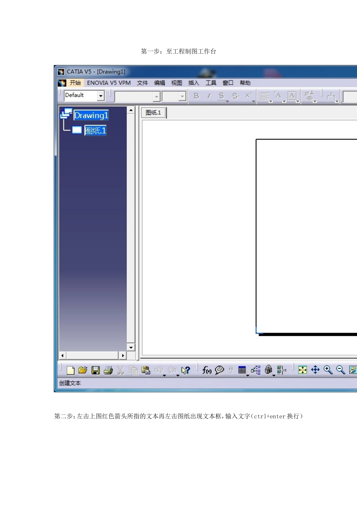357x505 pixels.
Task: Click the 创建文本 status bar text
Action: tap(70, 383)
